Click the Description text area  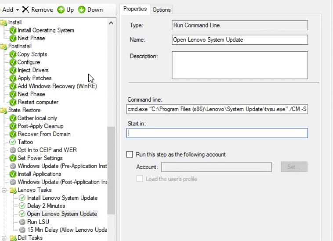[x=240, y=65]
